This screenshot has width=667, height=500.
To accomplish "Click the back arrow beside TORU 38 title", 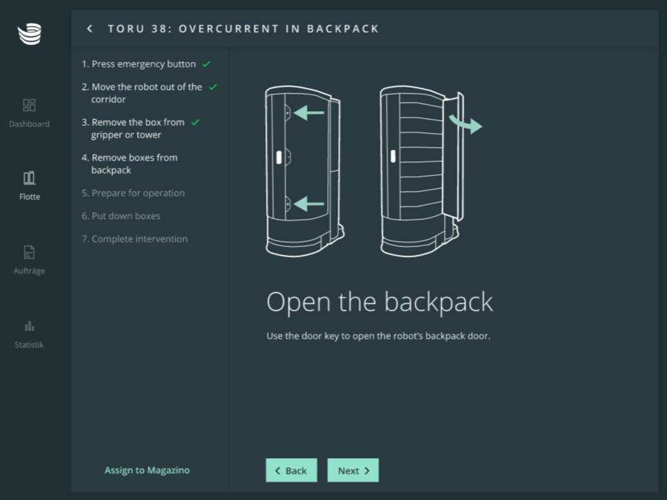I will [90, 28].
